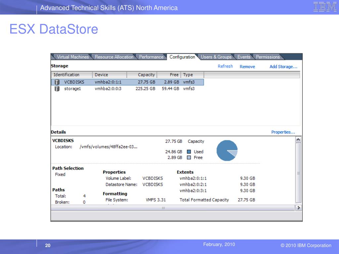Click the Add Storage... link
This screenshot has height=254, width=339.
point(283,67)
